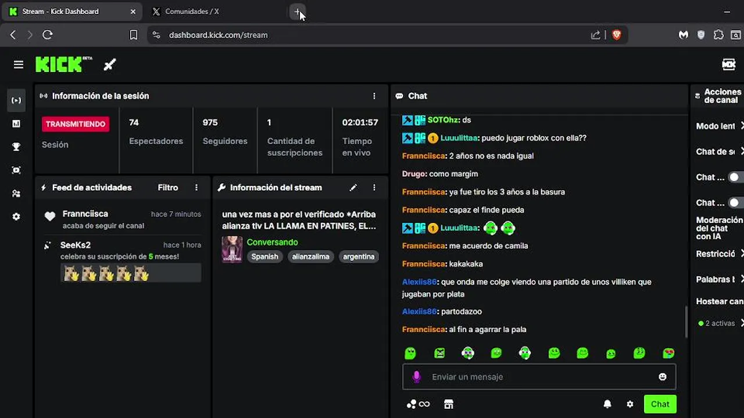Go back in browser history
The height and width of the screenshot is (418, 744).
point(13,35)
